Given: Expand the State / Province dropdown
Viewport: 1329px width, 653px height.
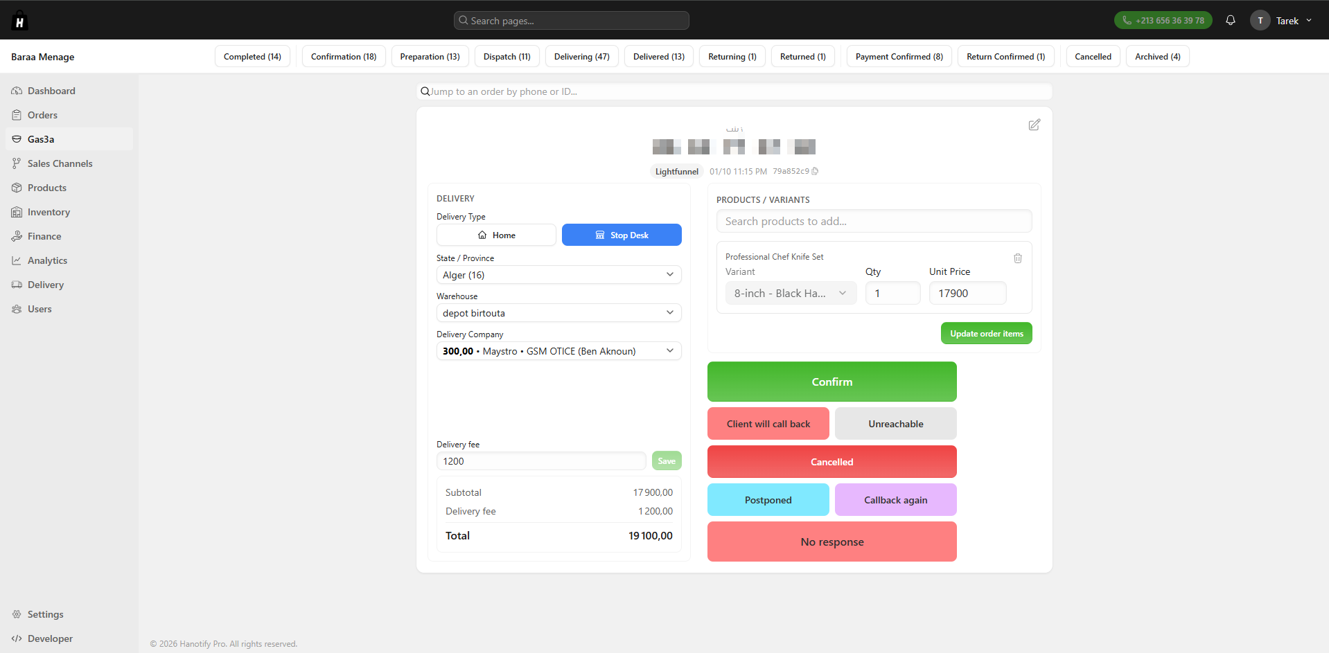Looking at the screenshot, I should [x=559, y=275].
